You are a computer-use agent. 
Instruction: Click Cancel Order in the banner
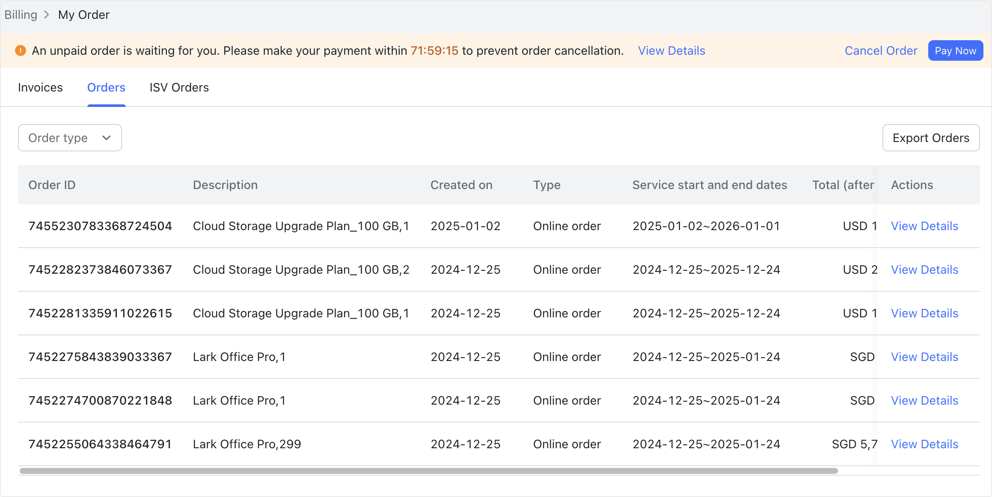tap(880, 50)
